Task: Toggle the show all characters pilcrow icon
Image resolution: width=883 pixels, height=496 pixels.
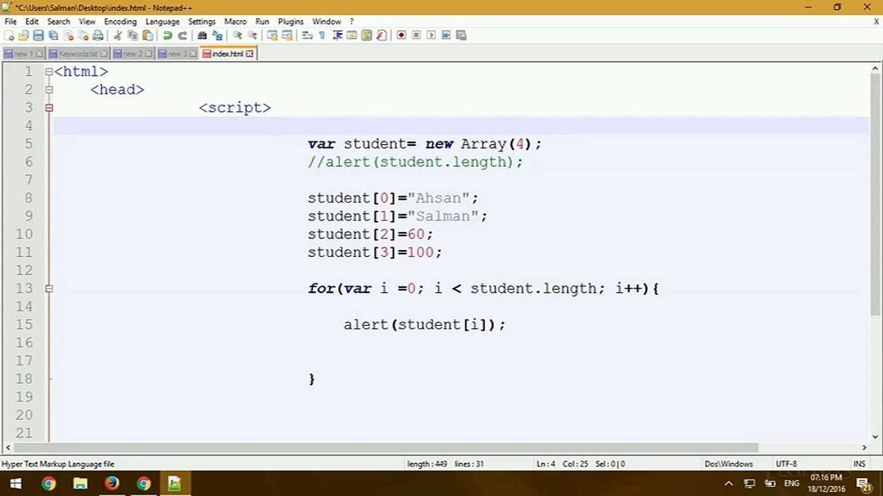Action: (321, 35)
